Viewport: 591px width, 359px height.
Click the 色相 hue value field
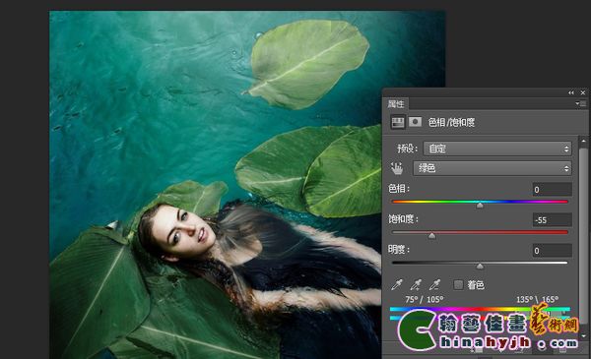[552, 189]
